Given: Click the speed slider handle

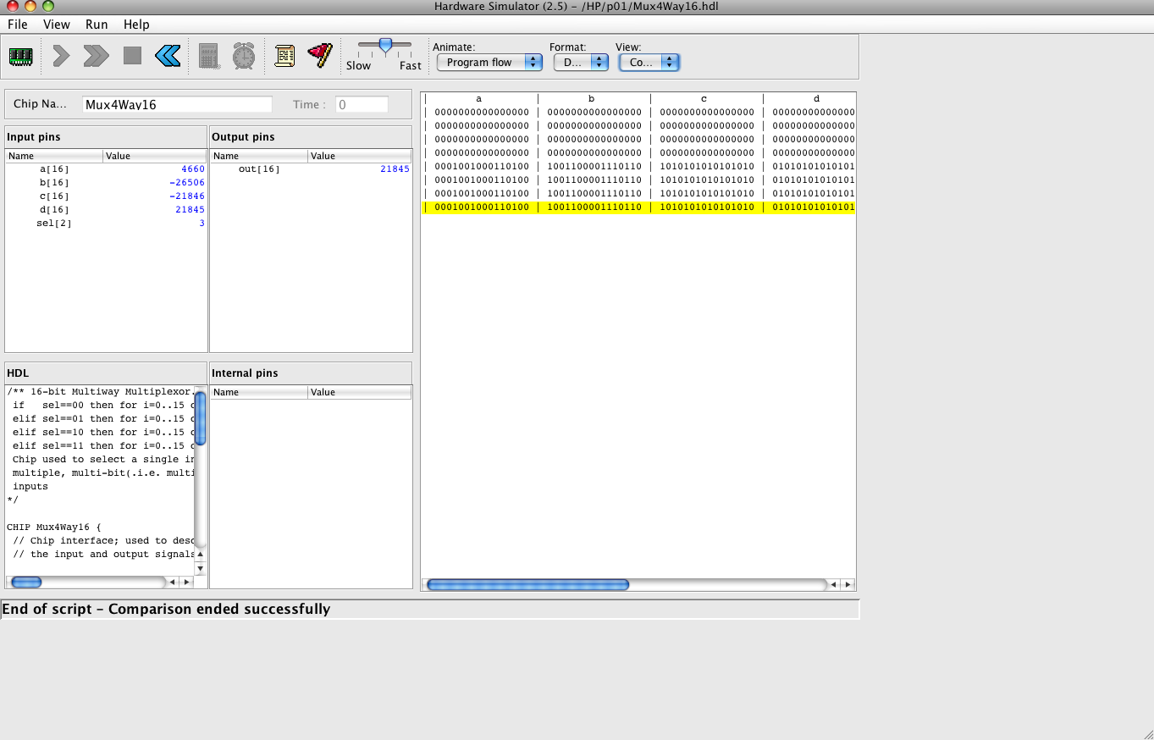Looking at the screenshot, I should (x=385, y=45).
